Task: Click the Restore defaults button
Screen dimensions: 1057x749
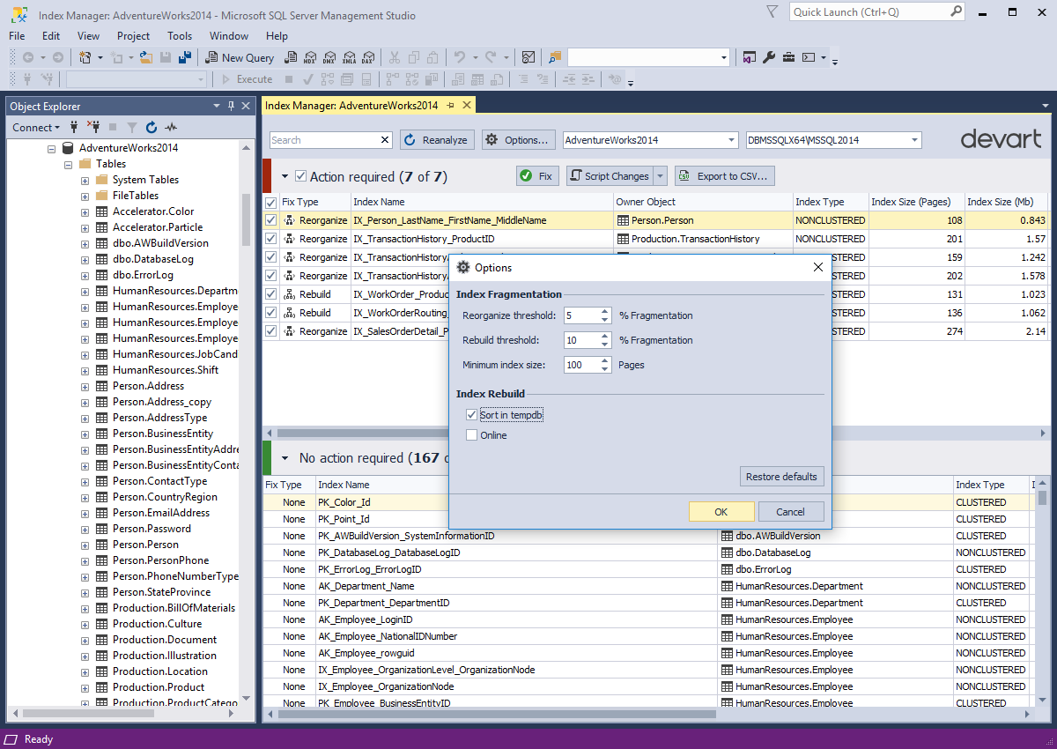Action: [782, 477]
